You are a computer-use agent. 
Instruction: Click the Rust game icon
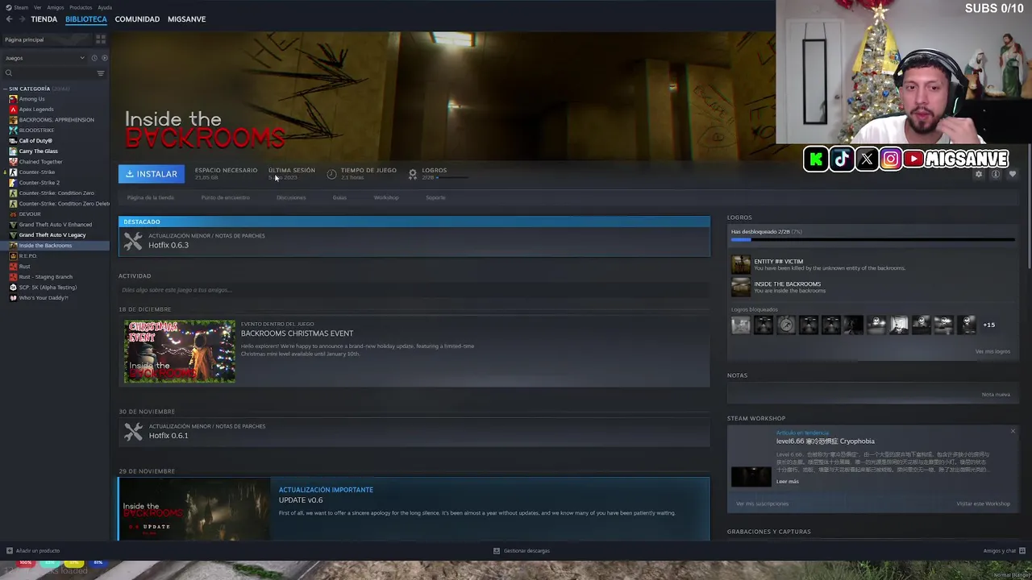[13, 267]
